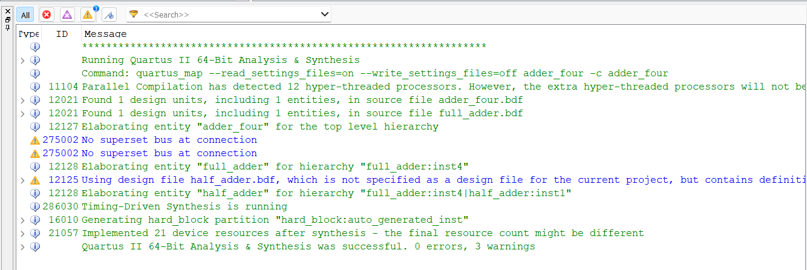Image resolution: width=807 pixels, height=270 pixels.
Task: Select the ID cell 286030
Action: pyautogui.click(x=60, y=206)
